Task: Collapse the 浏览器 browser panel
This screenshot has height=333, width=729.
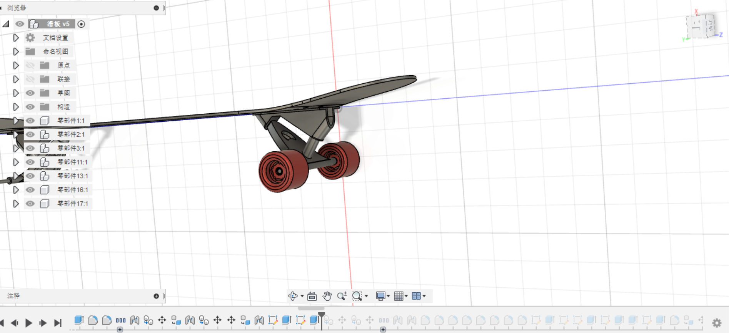Action: (156, 8)
